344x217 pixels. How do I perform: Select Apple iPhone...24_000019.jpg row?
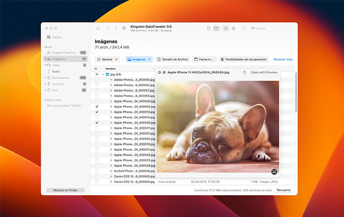pyautogui.click(x=134, y=144)
